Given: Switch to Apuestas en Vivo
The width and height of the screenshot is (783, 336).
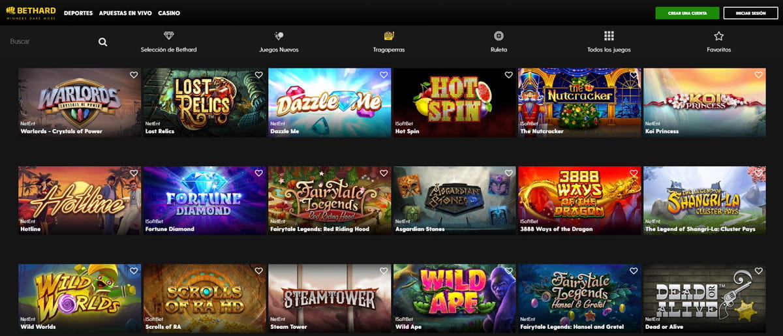Looking at the screenshot, I should pyautogui.click(x=125, y=13).
